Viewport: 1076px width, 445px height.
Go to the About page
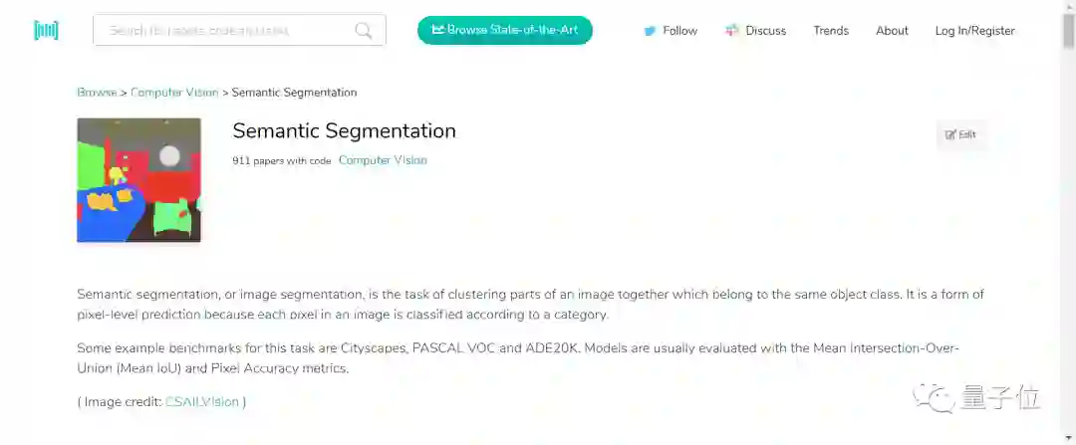[892, 31]
